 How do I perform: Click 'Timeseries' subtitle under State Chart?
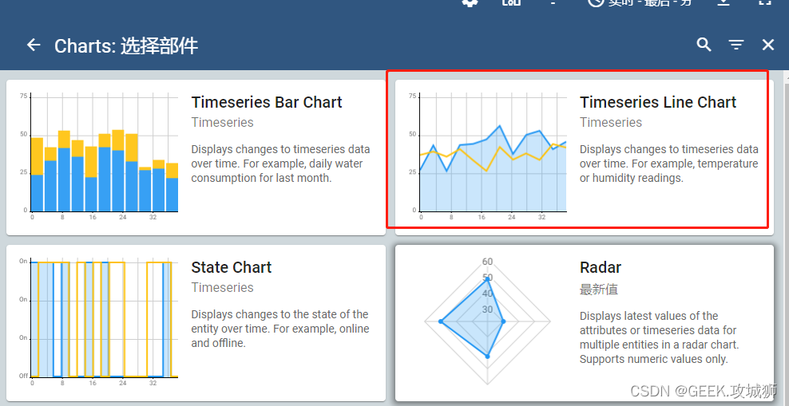click(x=222, y=287)
